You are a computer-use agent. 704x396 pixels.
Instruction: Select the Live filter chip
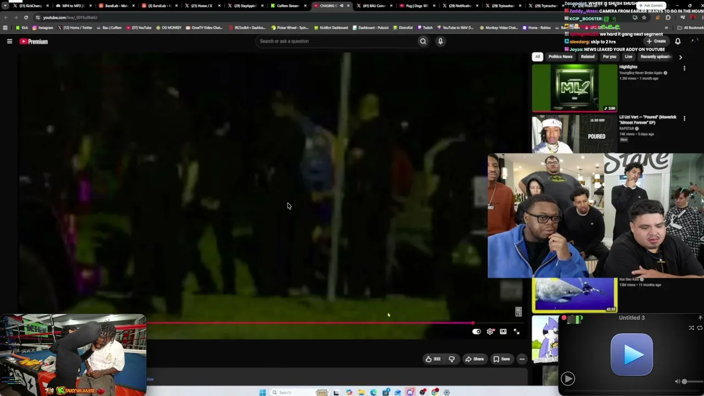tap(628, 57)
